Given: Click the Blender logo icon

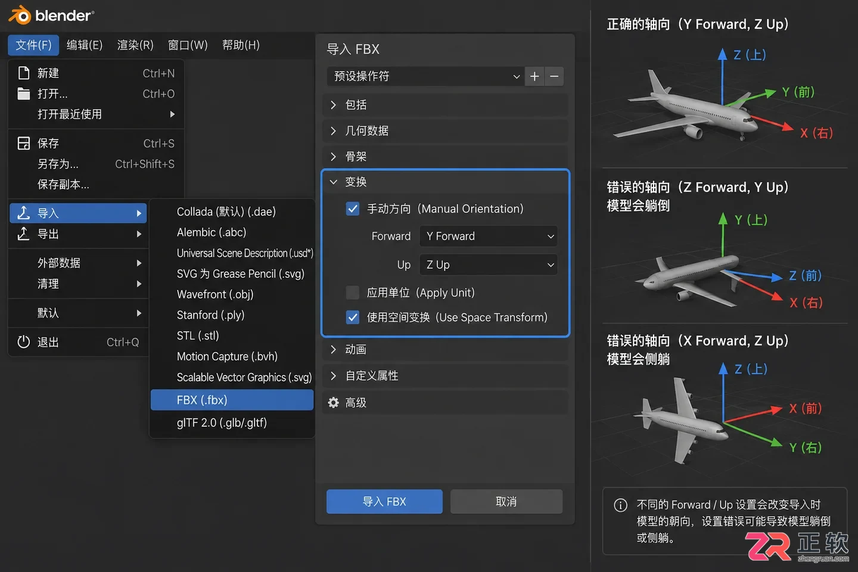Looking at the screenshot, I should pos(20,15).
